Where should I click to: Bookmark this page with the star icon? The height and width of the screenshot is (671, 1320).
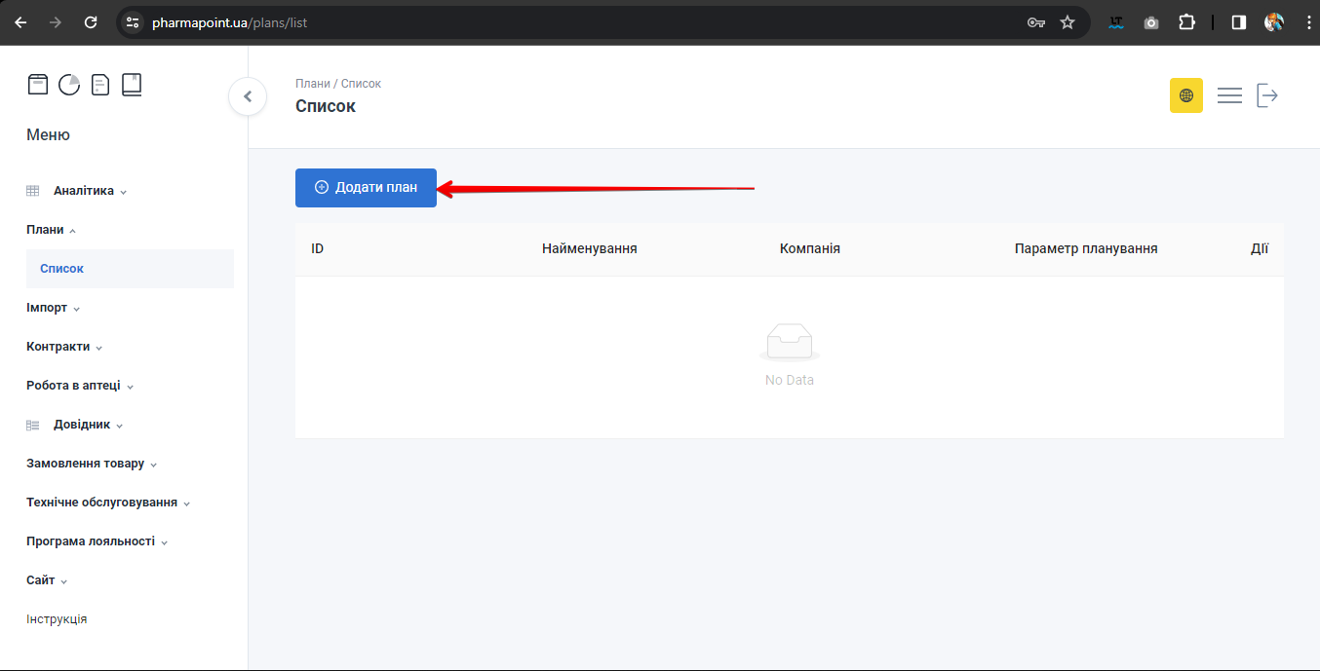tap(1068, 22)
